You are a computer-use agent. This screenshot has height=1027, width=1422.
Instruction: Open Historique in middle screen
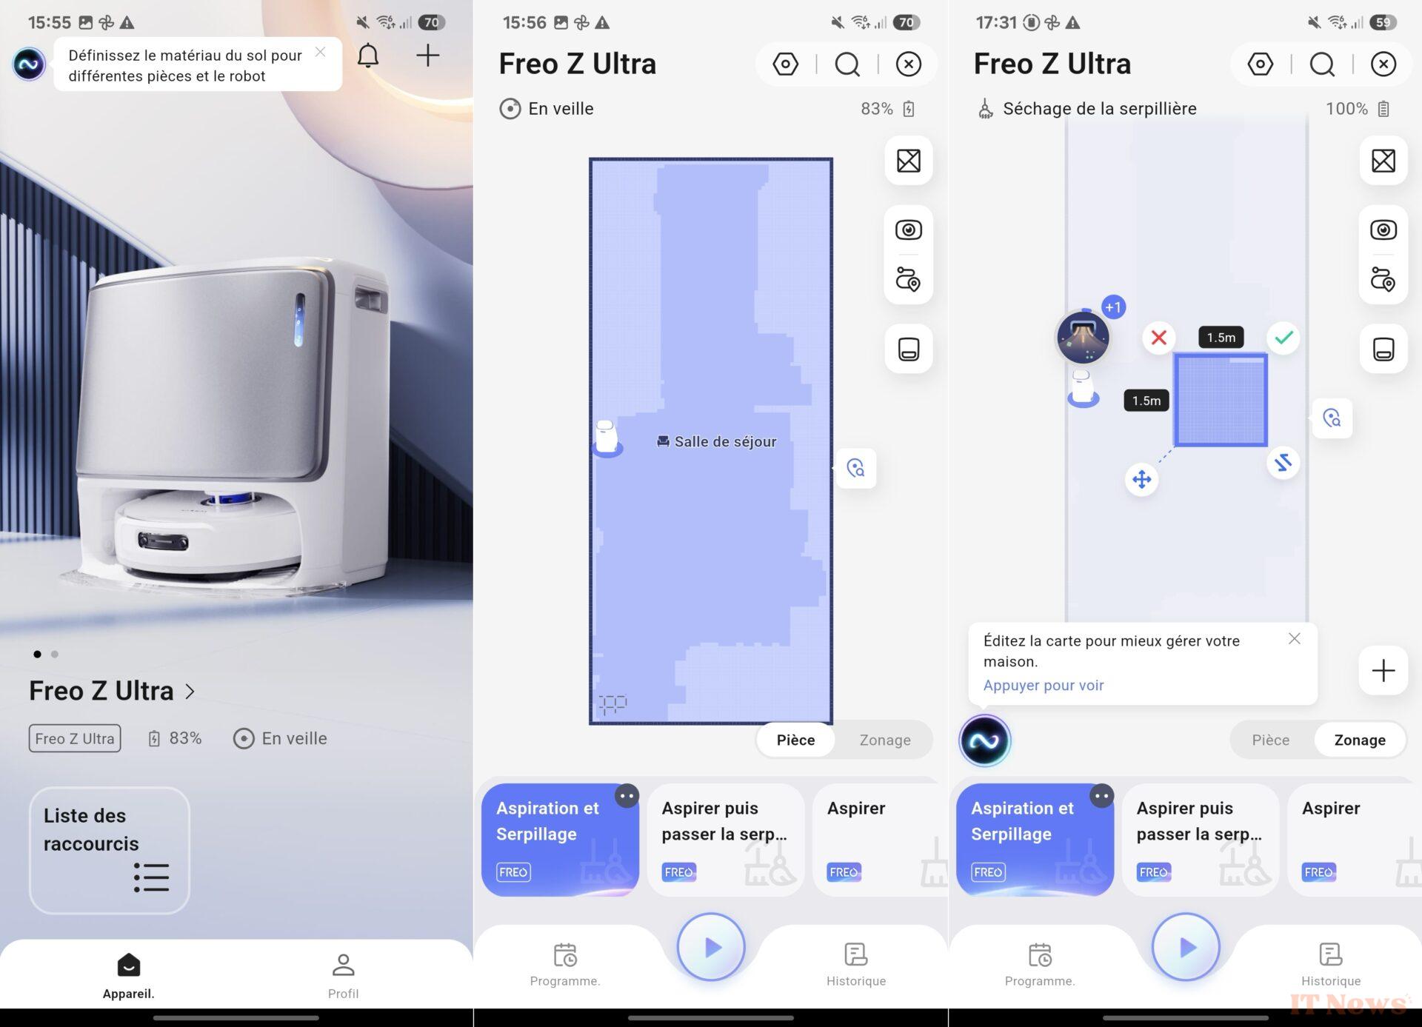[x=856, y=965]
